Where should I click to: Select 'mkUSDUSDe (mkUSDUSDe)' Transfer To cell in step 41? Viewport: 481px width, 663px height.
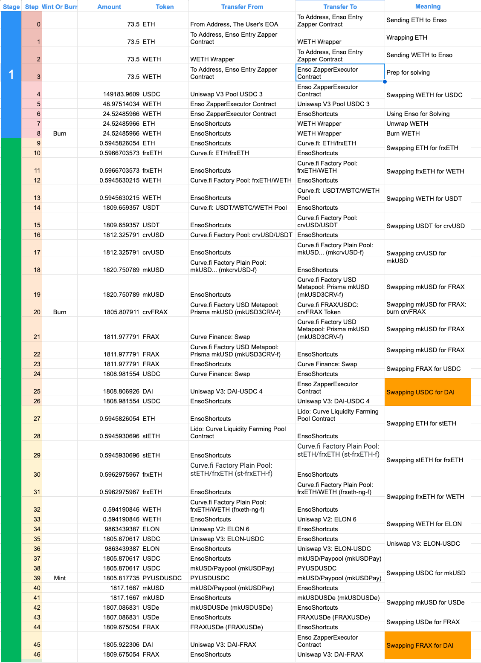(x=340, y=598)
